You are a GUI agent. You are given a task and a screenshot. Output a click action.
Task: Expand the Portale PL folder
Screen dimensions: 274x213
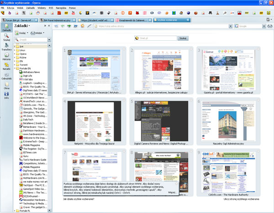(15, 211)
